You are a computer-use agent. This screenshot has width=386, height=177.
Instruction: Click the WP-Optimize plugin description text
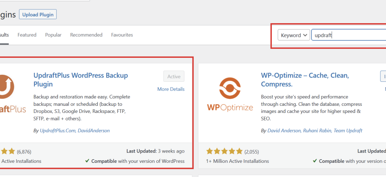tap(312, 108)
